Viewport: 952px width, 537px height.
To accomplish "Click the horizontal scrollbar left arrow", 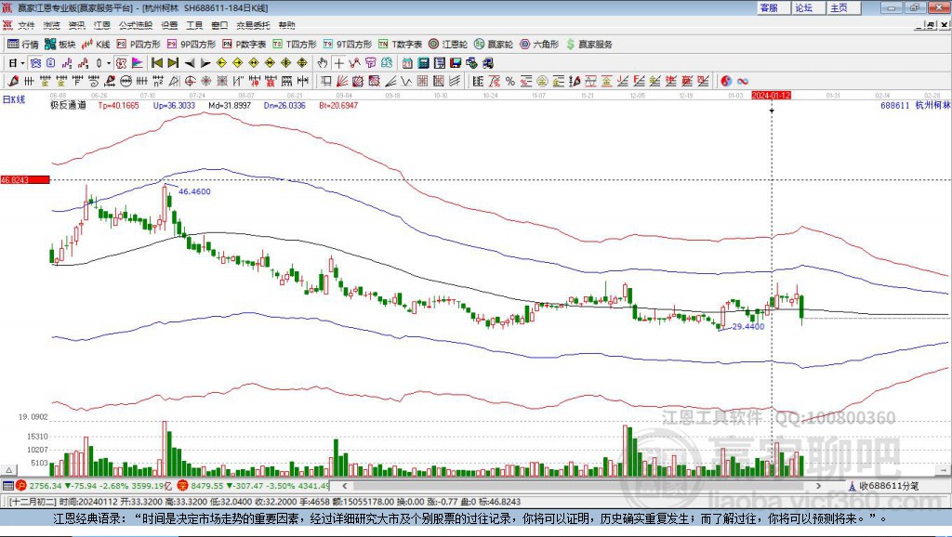I will coord(344,486).
